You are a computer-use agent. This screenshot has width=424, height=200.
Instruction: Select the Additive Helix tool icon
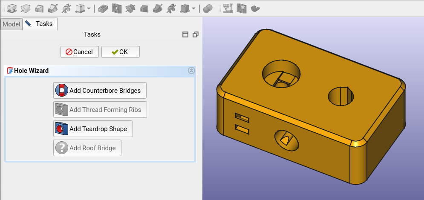tap(66, 9)
